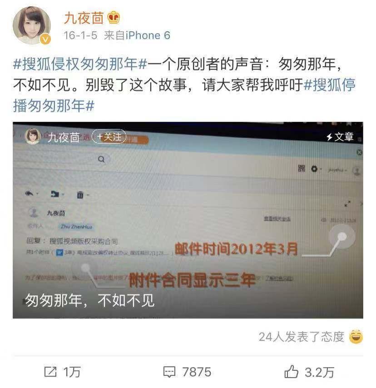Tap the post body text paragraph
The height and width of the screenshot is (388, 376).
click(x=184, y=85)
